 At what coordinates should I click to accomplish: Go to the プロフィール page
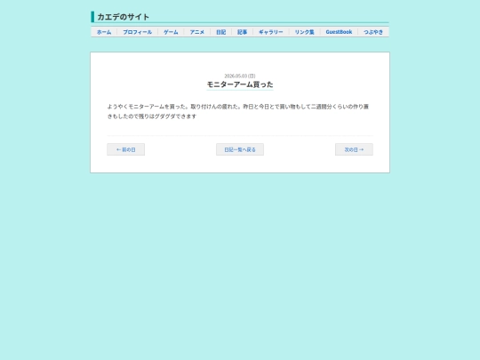(x=137, y=32)
